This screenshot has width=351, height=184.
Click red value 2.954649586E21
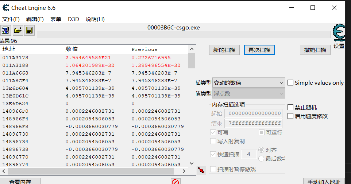tap(88, 57)
